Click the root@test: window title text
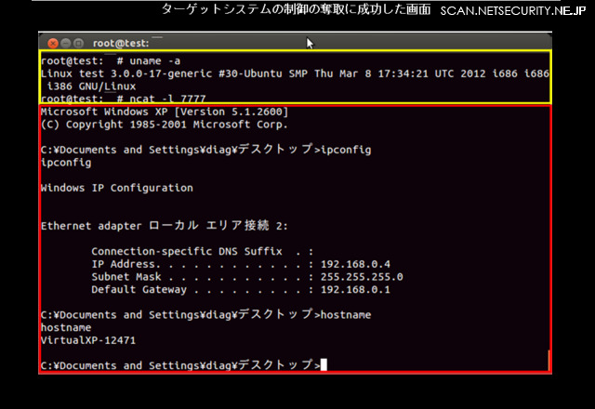 tap(121, 44)
